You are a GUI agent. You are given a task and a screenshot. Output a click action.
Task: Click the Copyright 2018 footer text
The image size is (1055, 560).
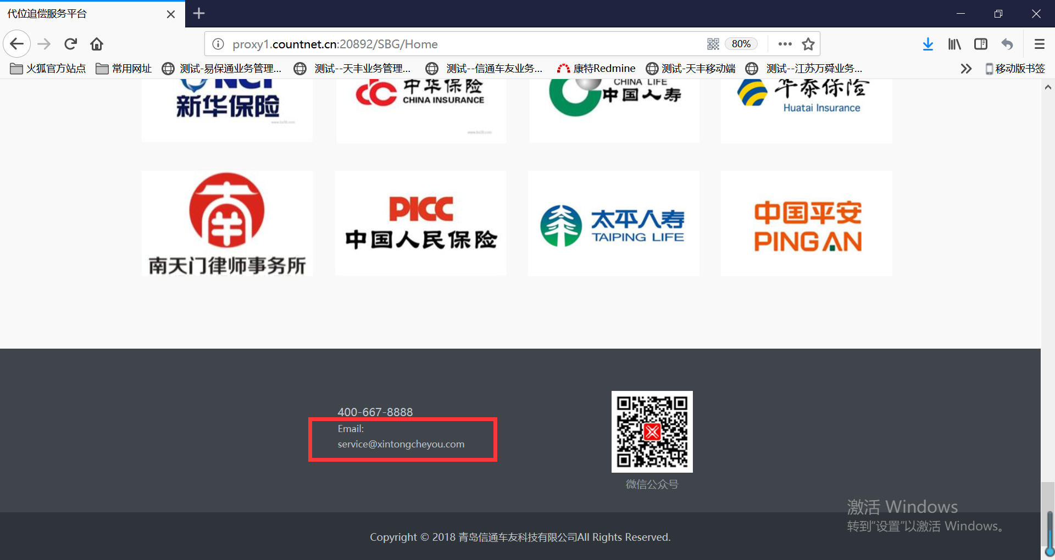tap(520, 537)
